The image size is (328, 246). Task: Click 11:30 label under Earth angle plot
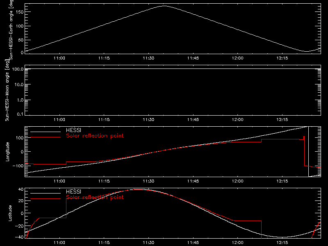point(148,58)
